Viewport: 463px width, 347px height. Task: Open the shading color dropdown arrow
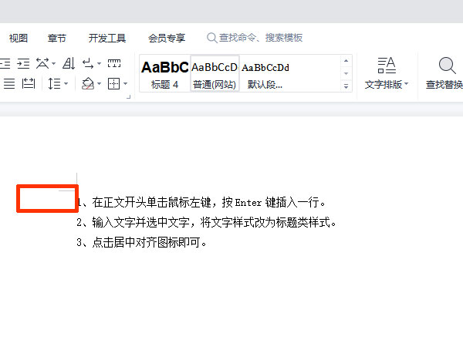[100, 83]
